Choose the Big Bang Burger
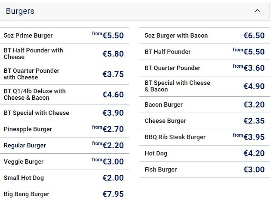The width and height of the screenshot is (279, 200). (x=27, y=194)
